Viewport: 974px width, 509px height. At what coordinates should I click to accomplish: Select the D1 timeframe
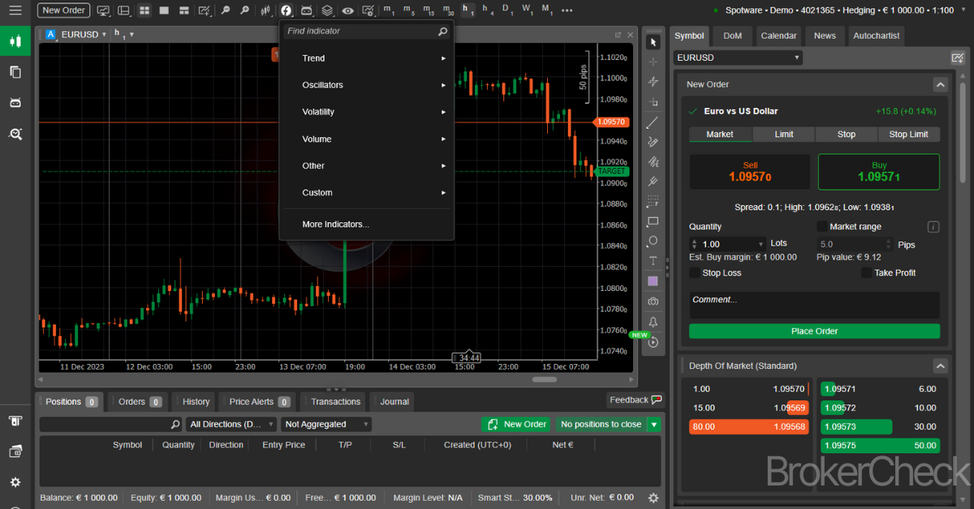[507, 11]
